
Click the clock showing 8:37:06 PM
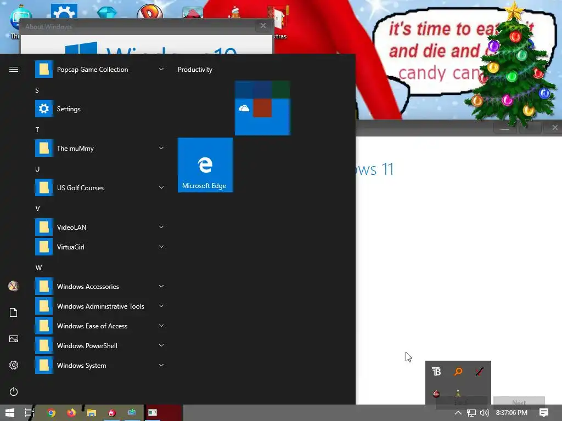(512, 413)
